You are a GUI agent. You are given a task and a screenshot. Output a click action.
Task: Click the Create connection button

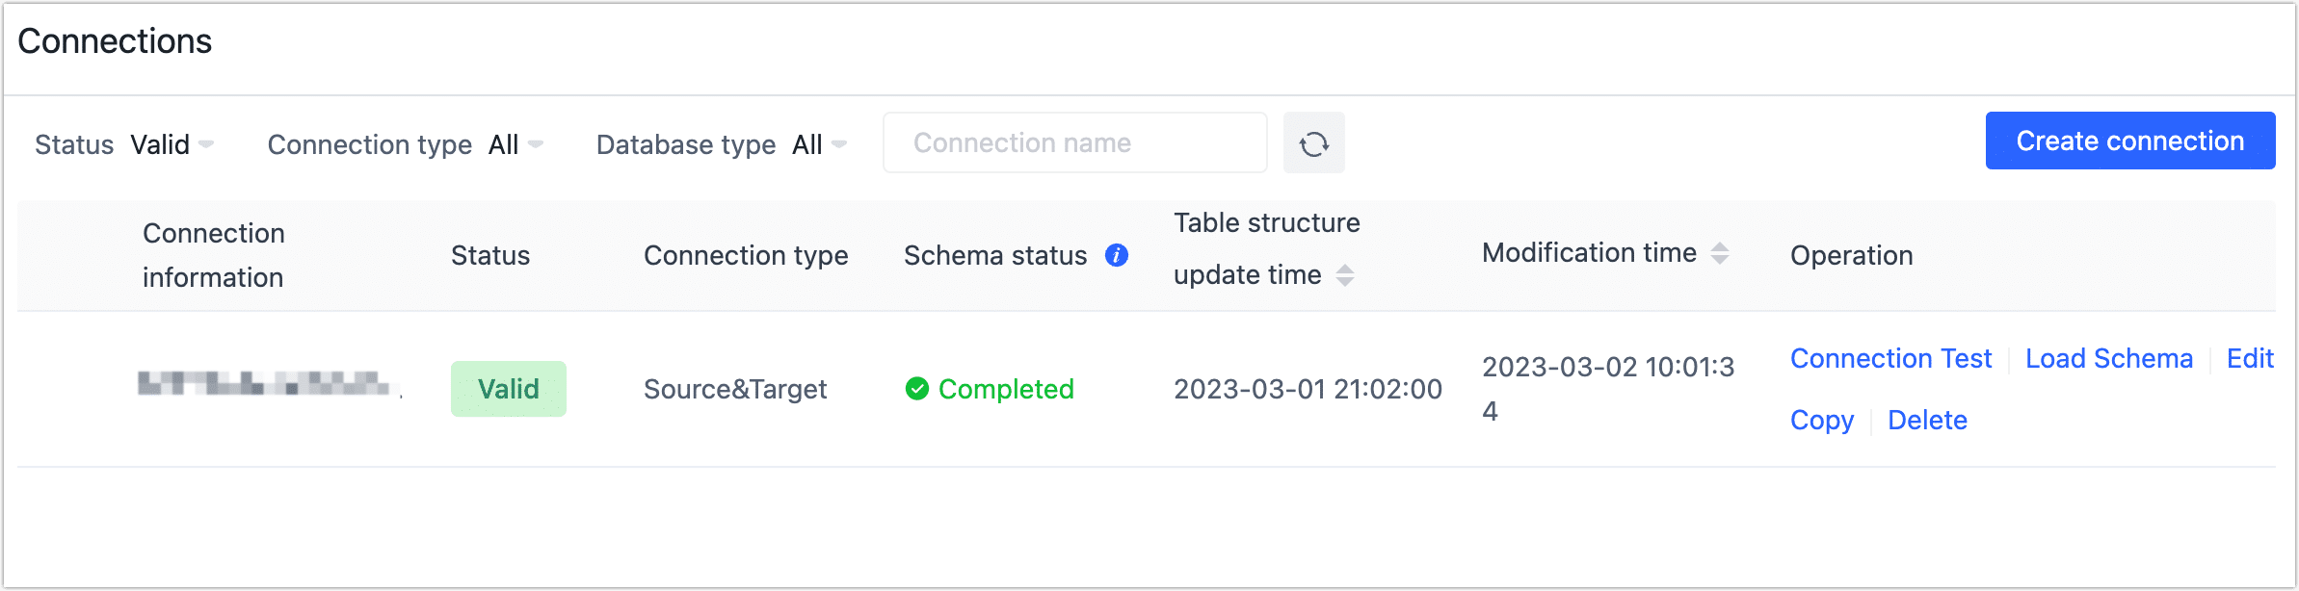[x=2129, y=141]
